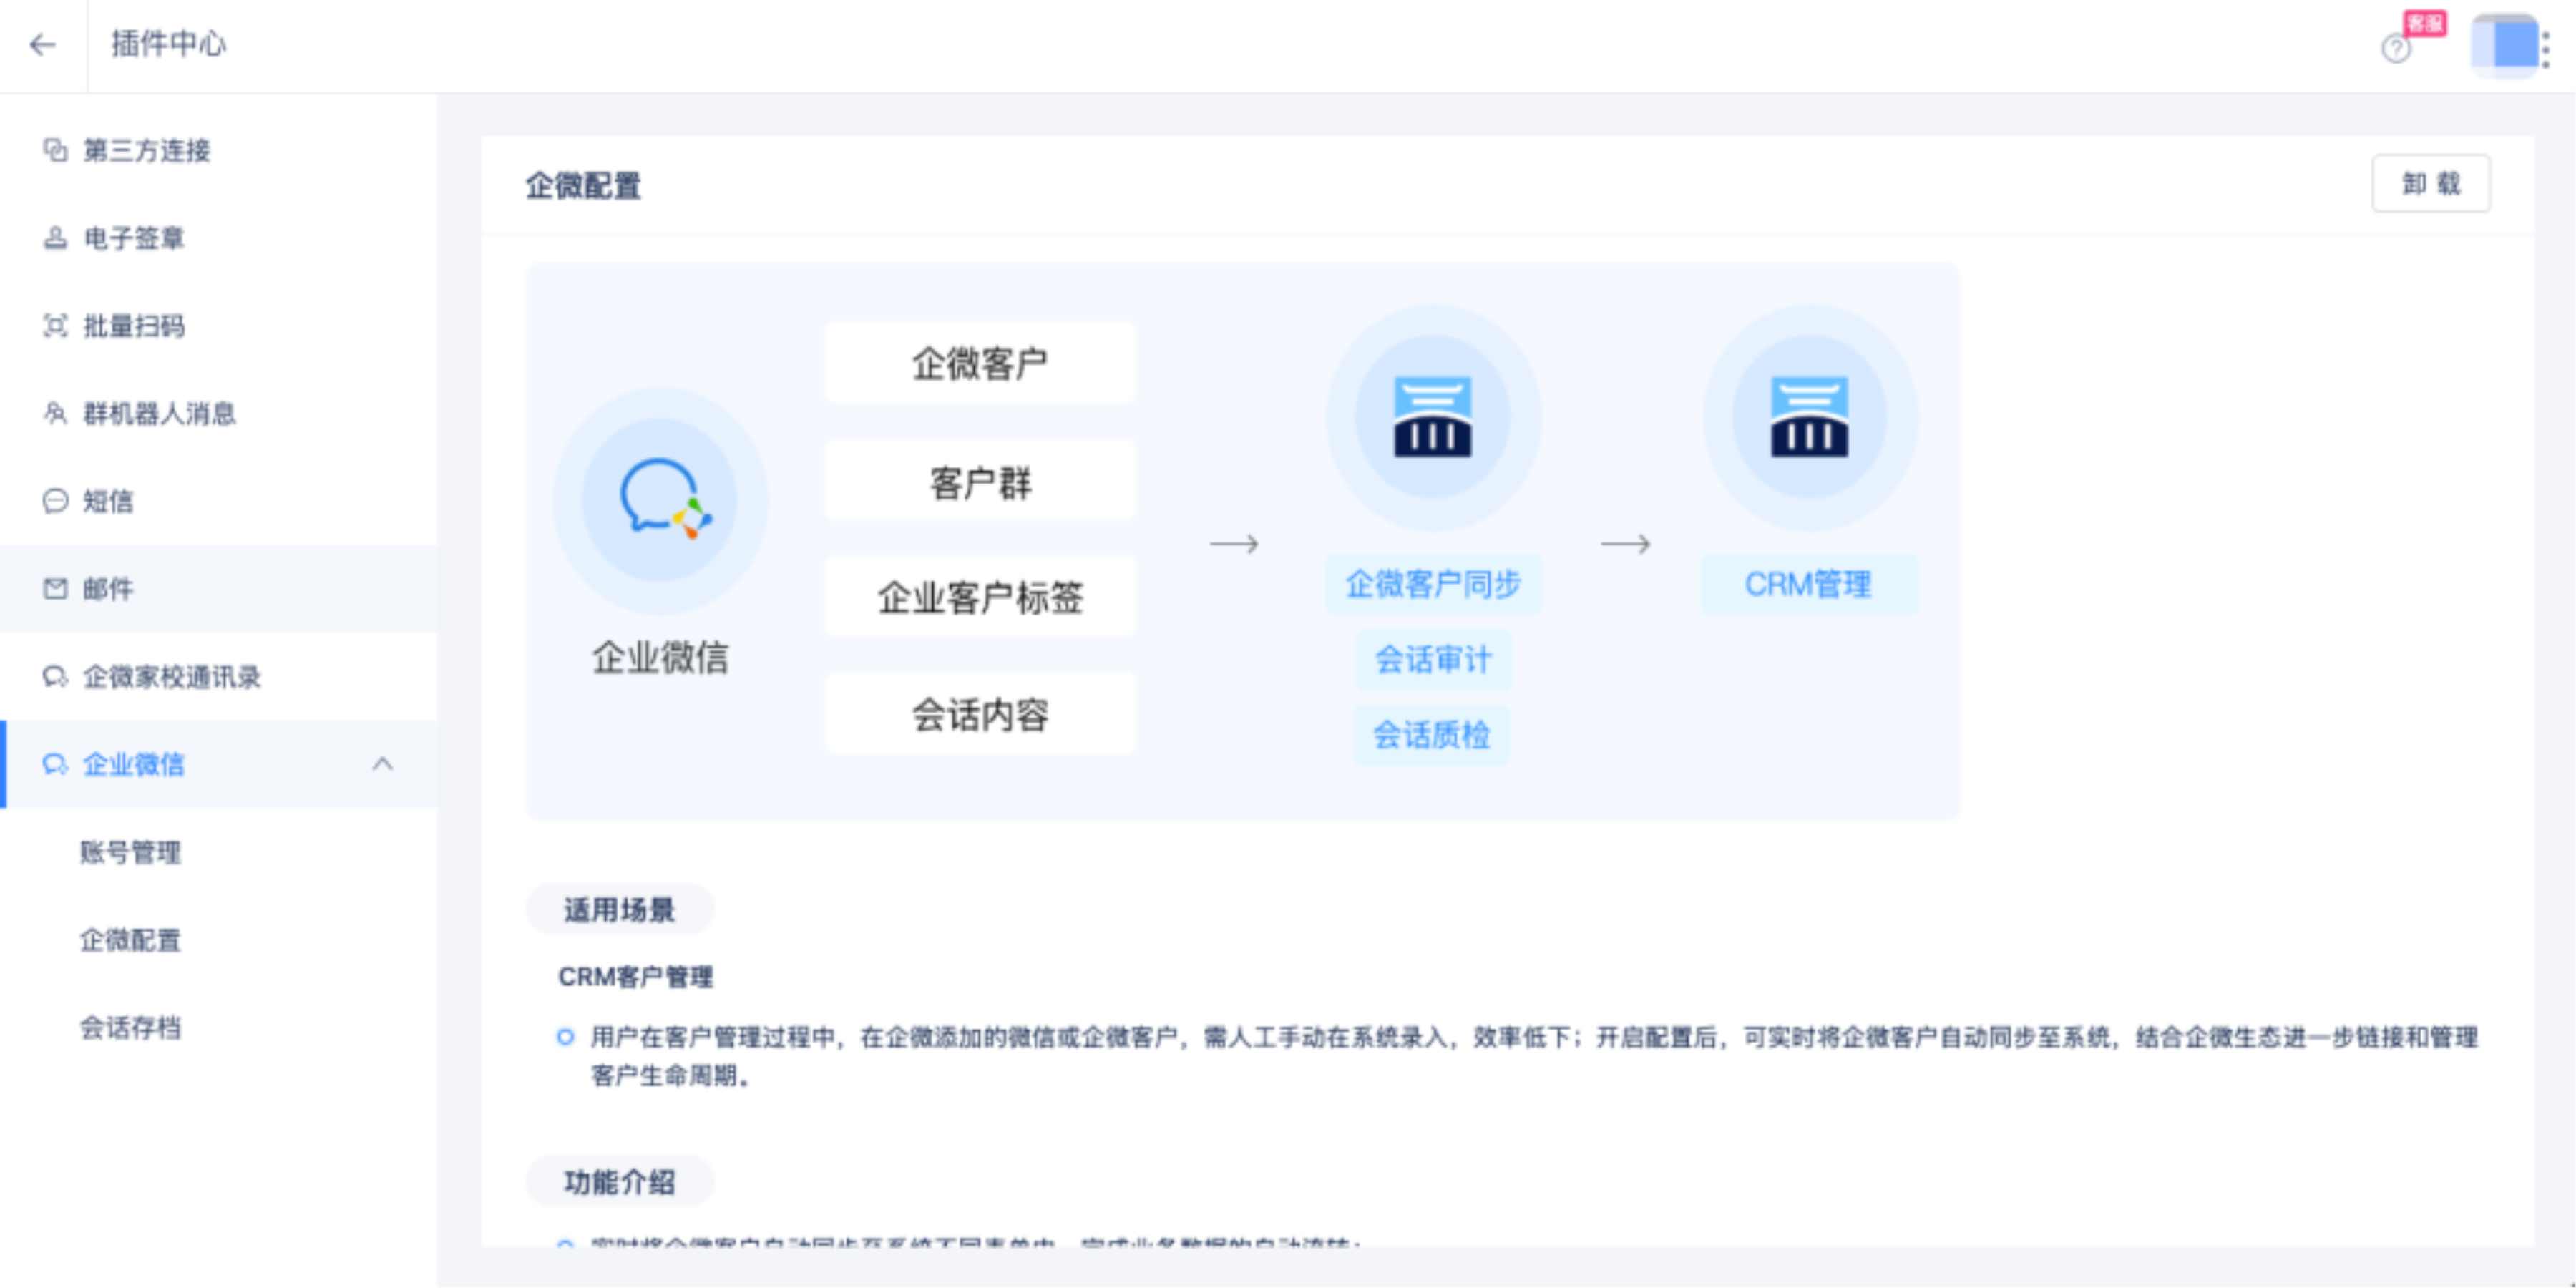Collapse the 企业微信 sidebar chevron
The image size is (2576, 1288).
coord(382,765)
